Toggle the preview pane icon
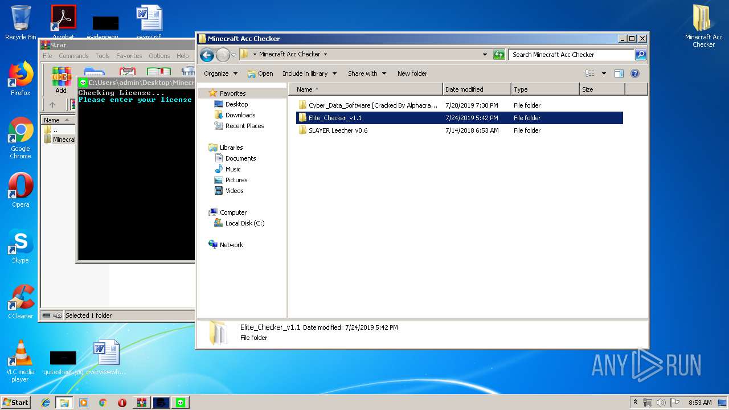Screen dimensions: 729x410 (619, 73)
